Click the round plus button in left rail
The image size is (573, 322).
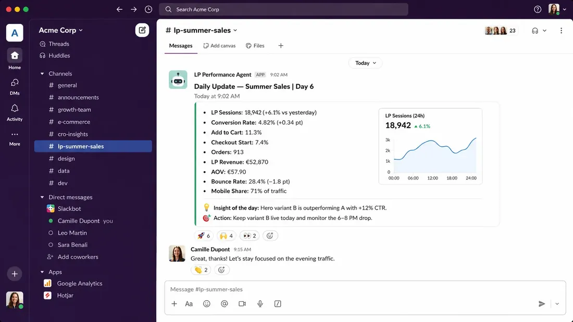coord(15,274)
